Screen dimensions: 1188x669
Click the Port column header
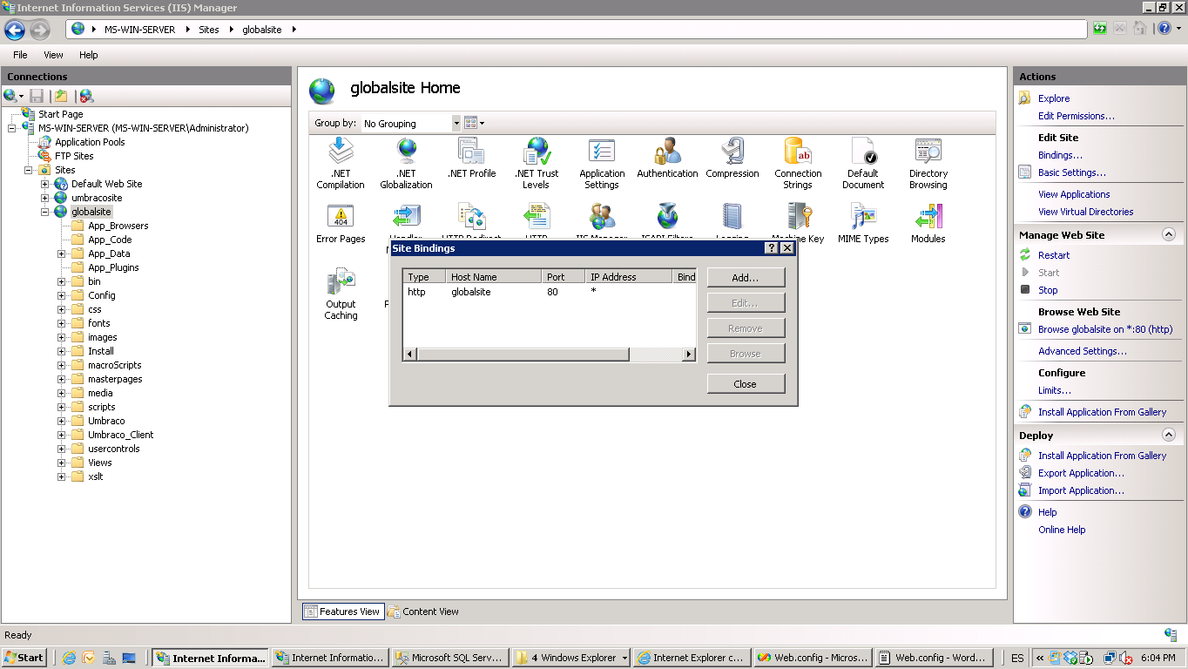tap(564, 277)
